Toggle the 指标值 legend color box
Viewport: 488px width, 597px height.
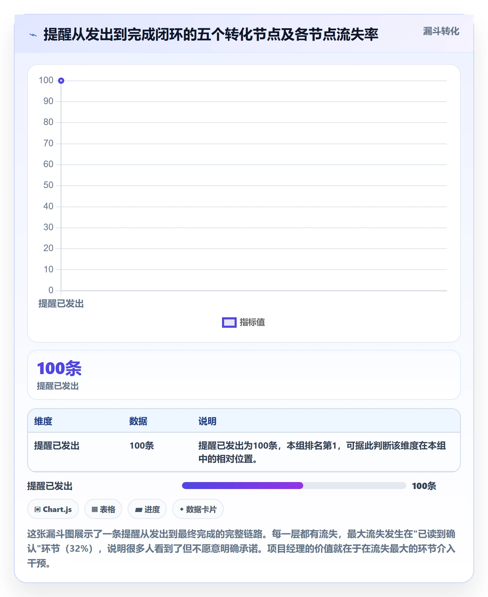pos(229,323)
